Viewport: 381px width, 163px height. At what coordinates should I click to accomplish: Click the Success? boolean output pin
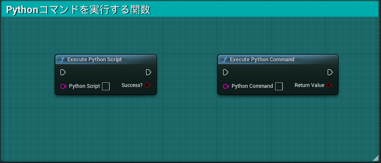(148, 85)
